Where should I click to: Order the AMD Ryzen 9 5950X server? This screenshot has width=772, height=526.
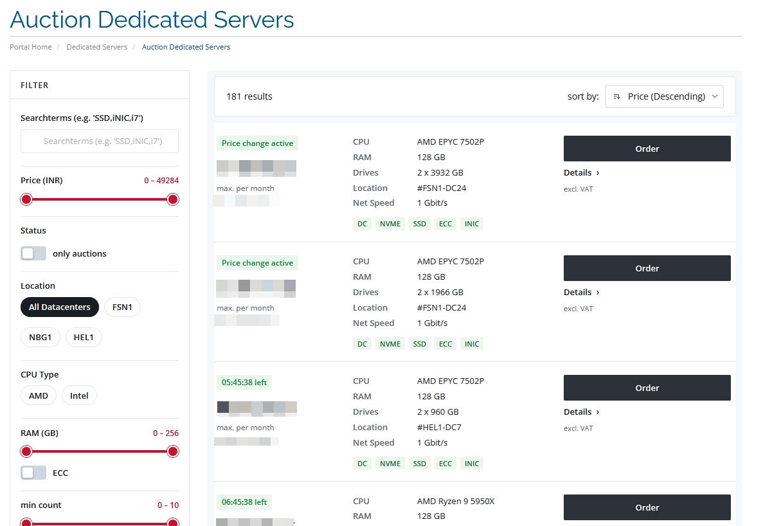pyautogui.click(x=647, y=507)
